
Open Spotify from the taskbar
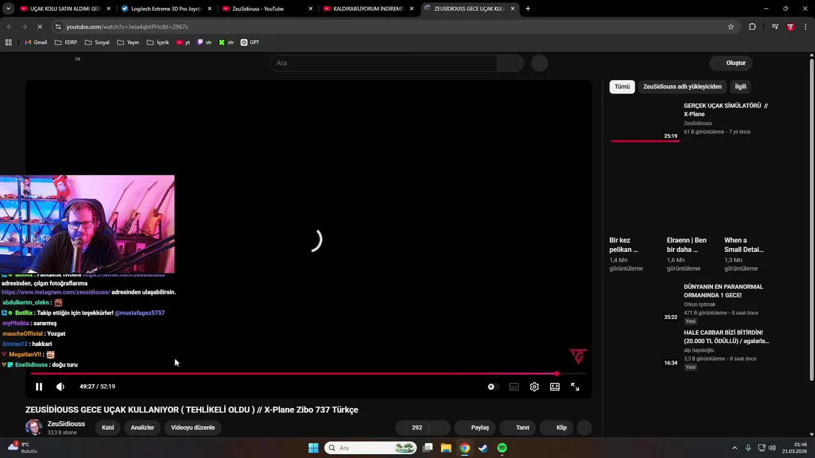tap(502, 448)
